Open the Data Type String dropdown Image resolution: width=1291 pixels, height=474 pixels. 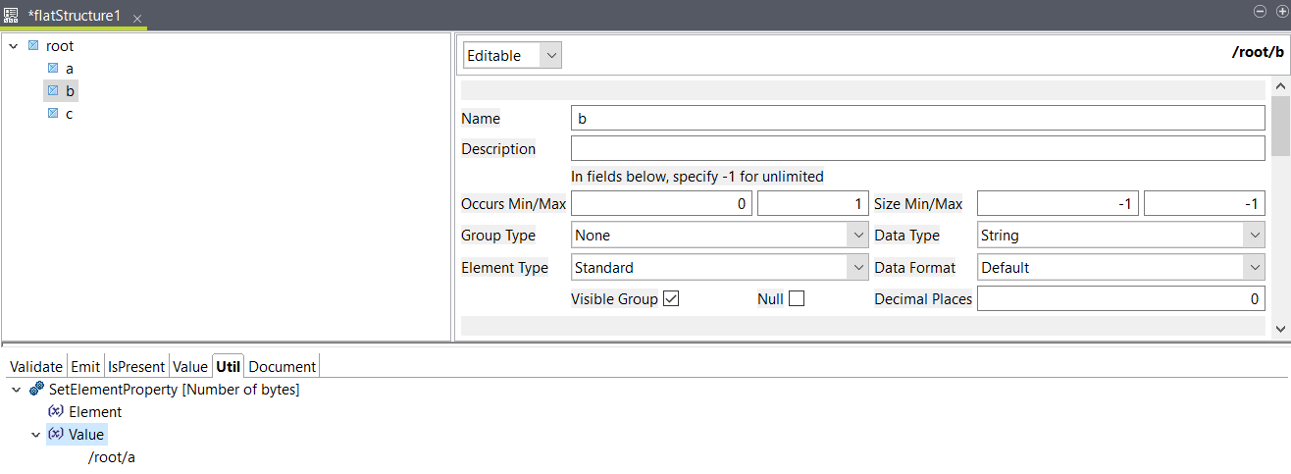1120,236
